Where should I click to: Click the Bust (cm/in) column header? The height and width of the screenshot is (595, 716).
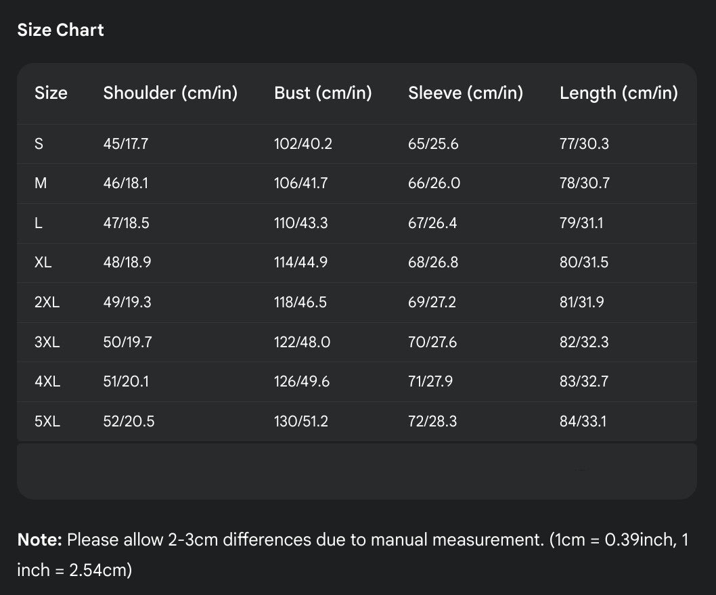(x=323, y=93)
